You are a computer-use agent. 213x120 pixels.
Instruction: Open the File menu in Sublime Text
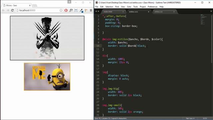[97, 7]
